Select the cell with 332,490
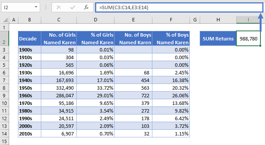265x145 pixels. [59, 88]
